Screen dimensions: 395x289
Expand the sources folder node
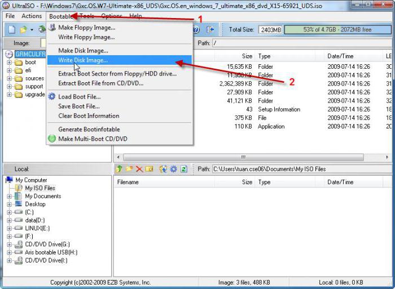[x=10, y=78]
